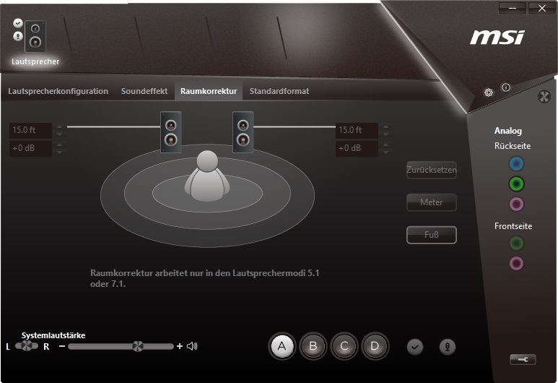Click the listener figure in the diagram
Image resolution: width=558 pixels, height=383 pixels.
[207, 176]
